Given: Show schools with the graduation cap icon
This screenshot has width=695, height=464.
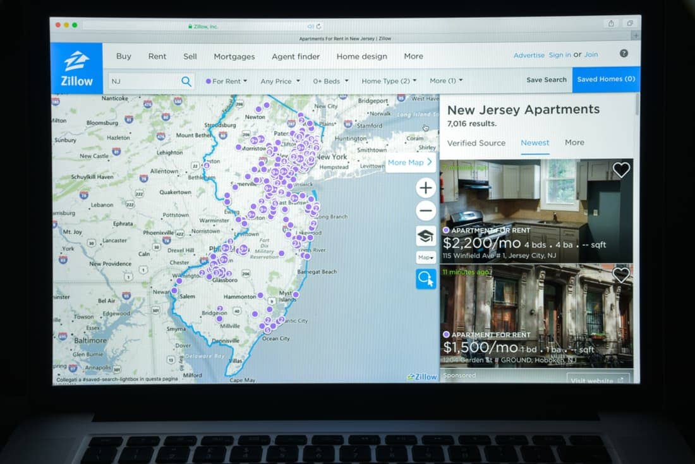Looking at the screenshot, I should pyautogui.click(x=425, y=236).
